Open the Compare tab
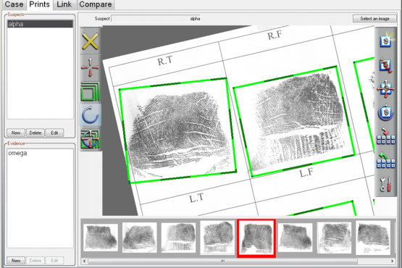The width and height of the screenshot is (402, 268). pos(96,4)
